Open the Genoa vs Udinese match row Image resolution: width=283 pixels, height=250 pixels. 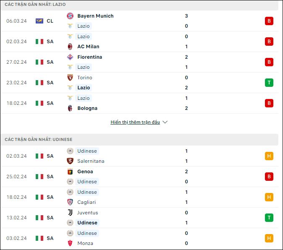[139, 177]
